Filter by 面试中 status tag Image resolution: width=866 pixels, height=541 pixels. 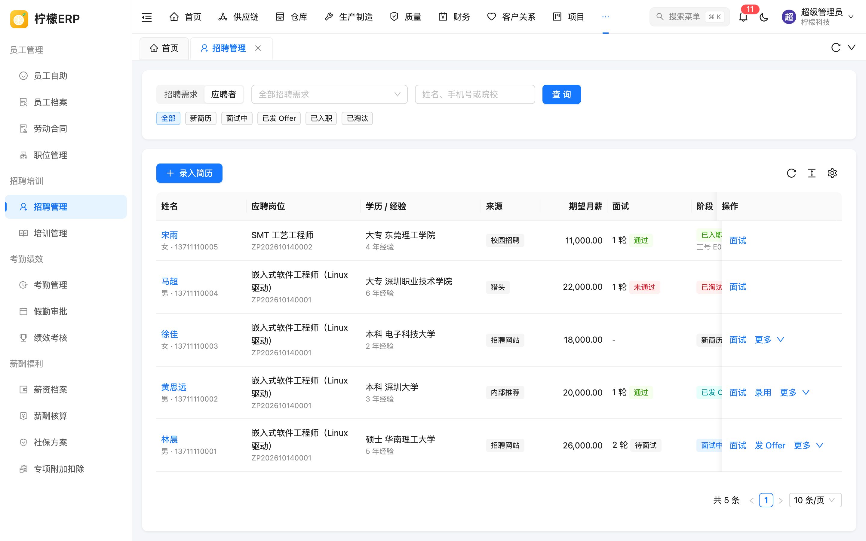point(237,118)
